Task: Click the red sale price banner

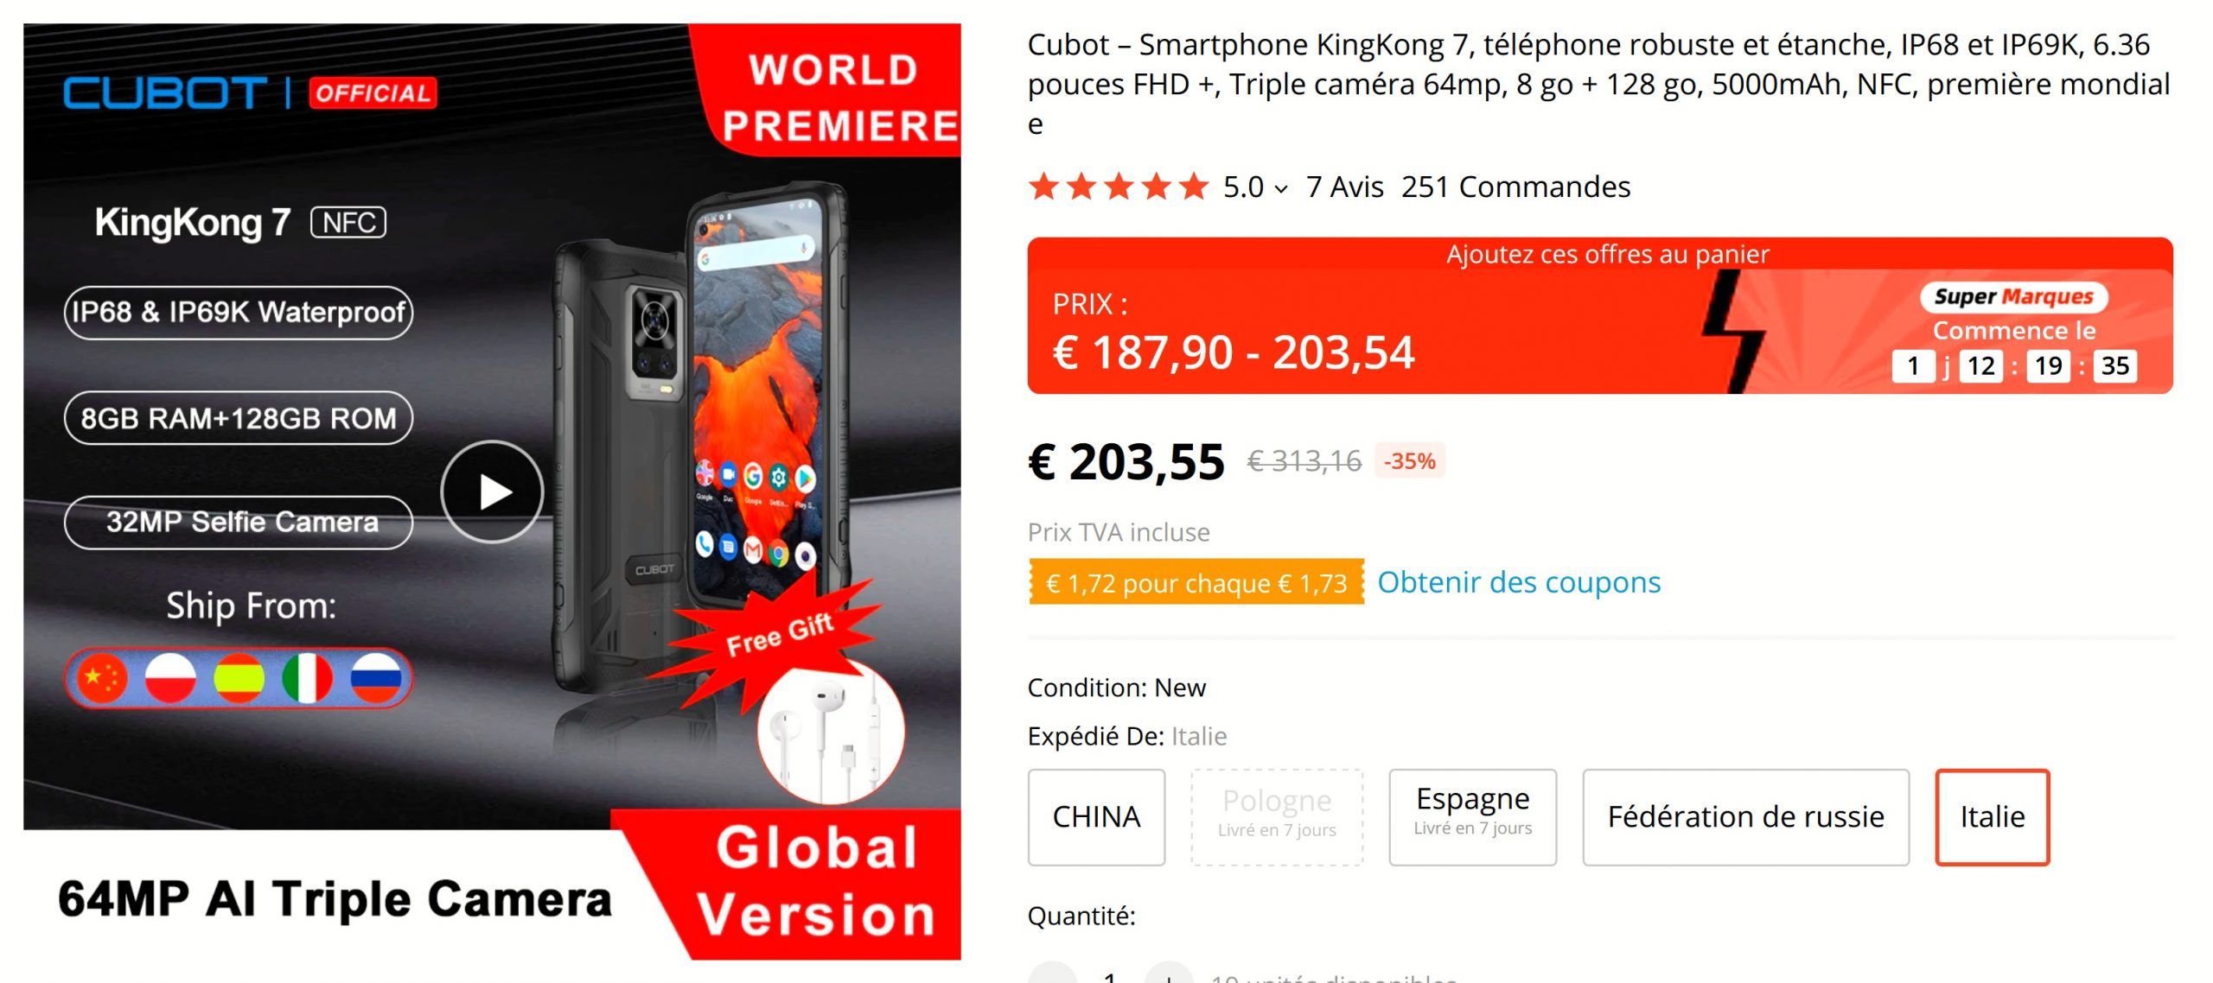Action: click(x=1600, y=315)
